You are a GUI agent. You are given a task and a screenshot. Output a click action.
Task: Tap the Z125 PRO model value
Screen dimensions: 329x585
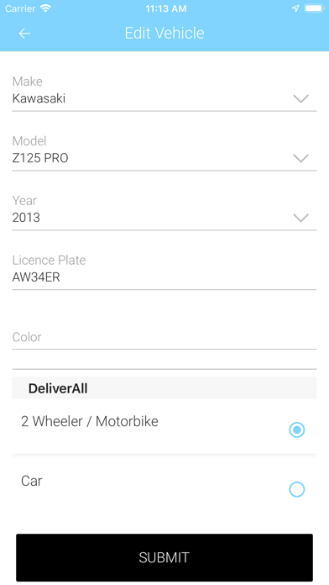[x=40, y=158]
